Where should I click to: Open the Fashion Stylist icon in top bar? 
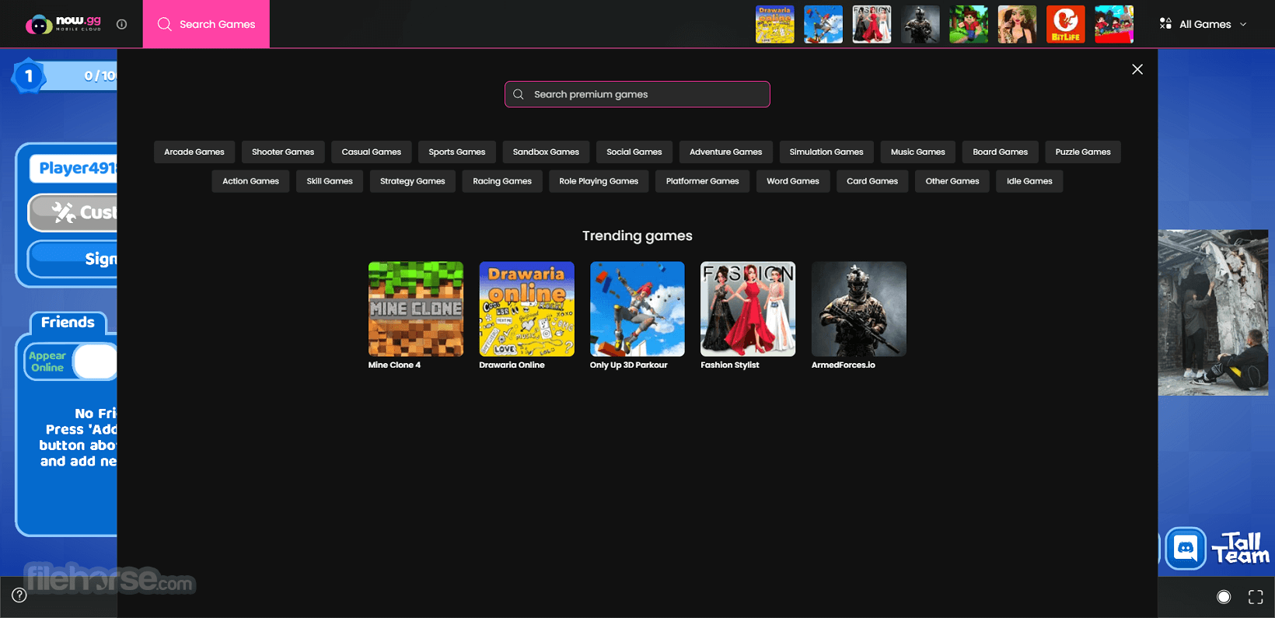pyautogui.click(x=872, y=24)
